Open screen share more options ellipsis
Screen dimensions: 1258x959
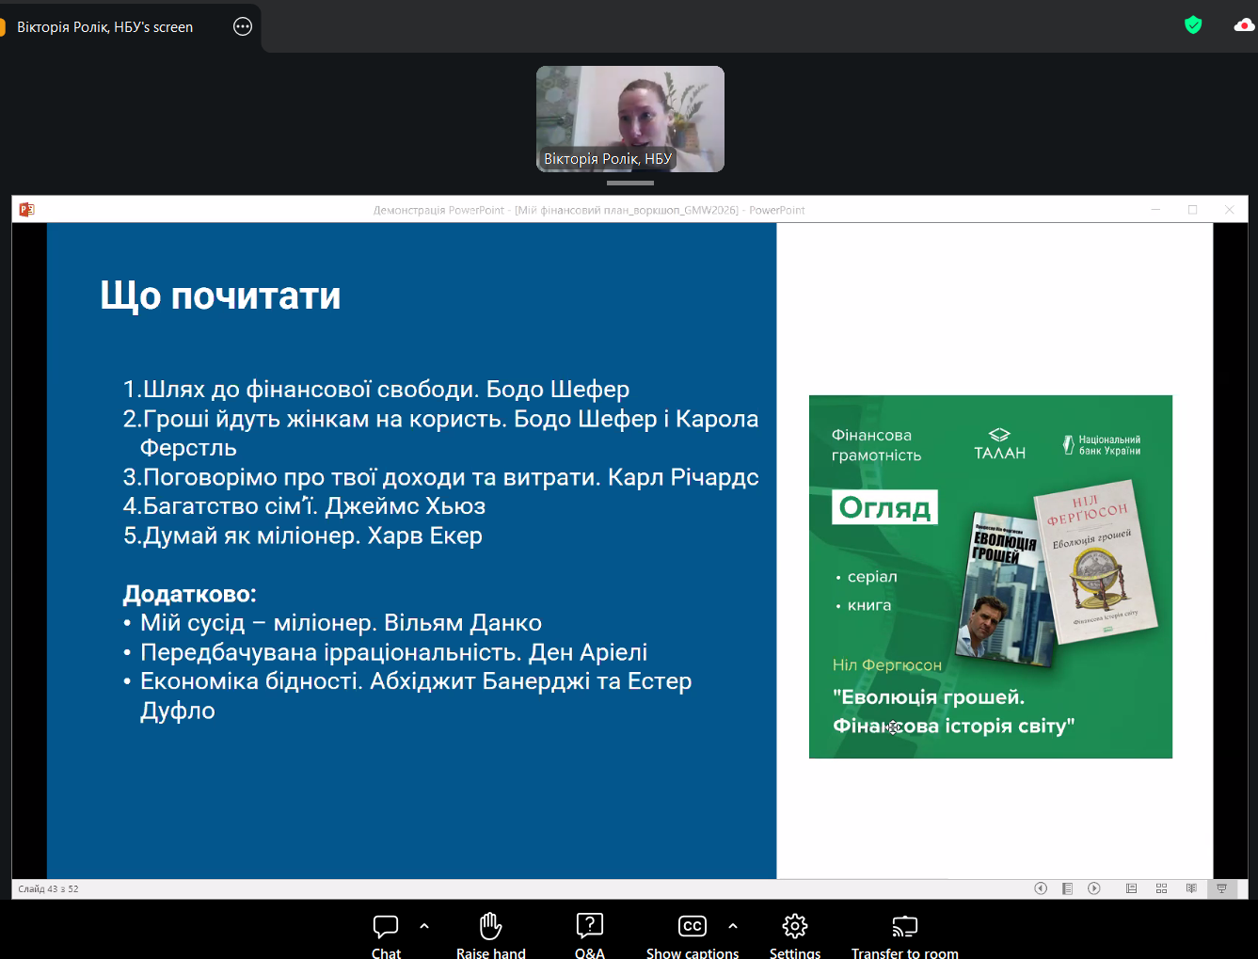point(243,26)
